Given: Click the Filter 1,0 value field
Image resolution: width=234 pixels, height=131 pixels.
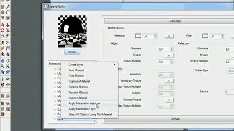Looking at the screenshot, I should [x=215, y=36].
